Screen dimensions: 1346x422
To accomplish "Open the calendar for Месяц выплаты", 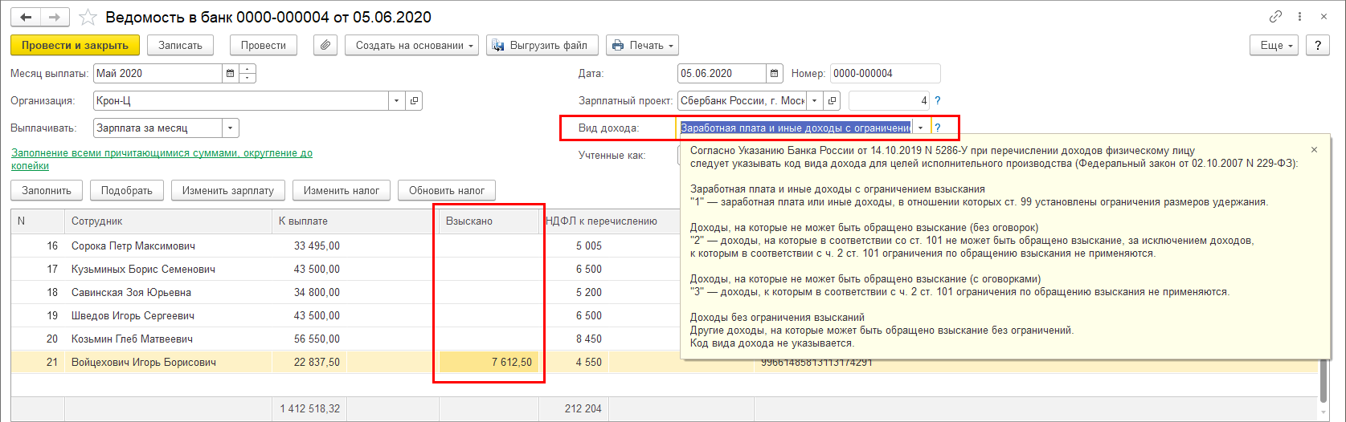I will (x=231, y=74).
